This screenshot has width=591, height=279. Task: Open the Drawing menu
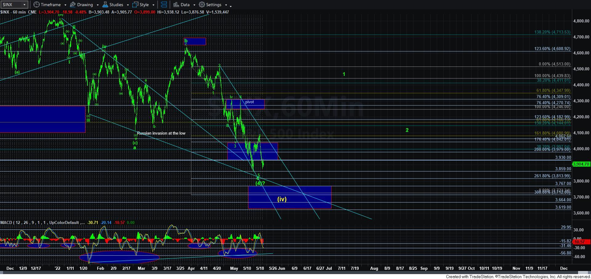point(84,5)
